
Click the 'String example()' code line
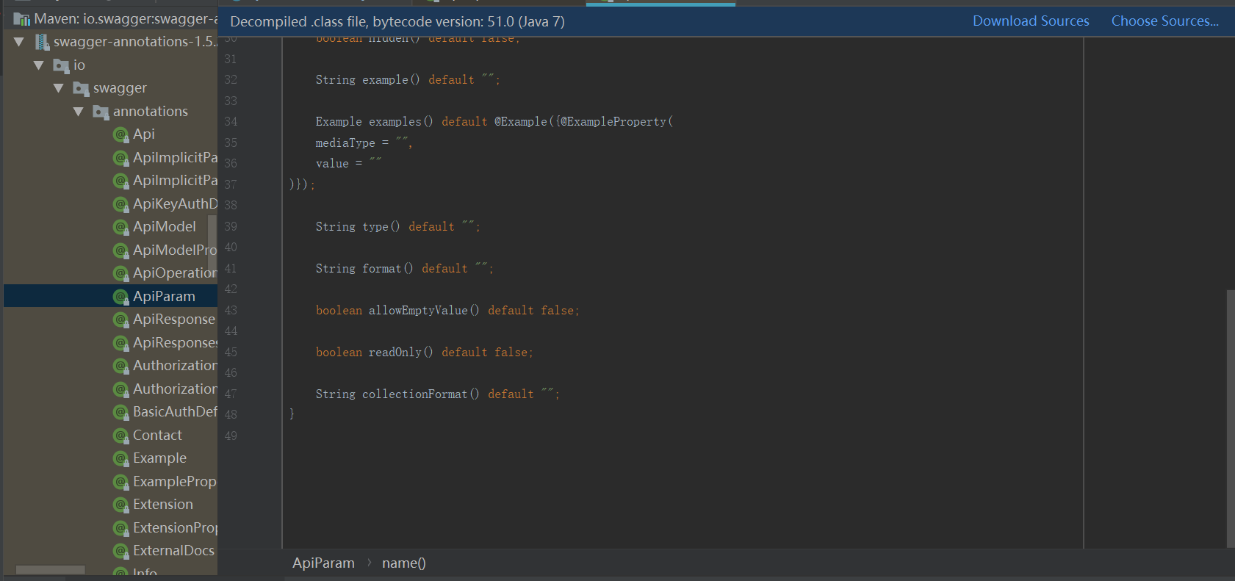click(408, 80)
